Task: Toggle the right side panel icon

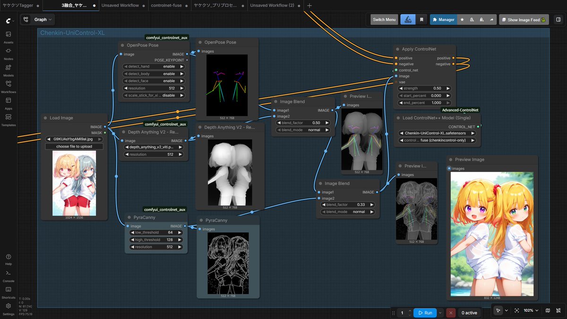Action: click(558, 19)
